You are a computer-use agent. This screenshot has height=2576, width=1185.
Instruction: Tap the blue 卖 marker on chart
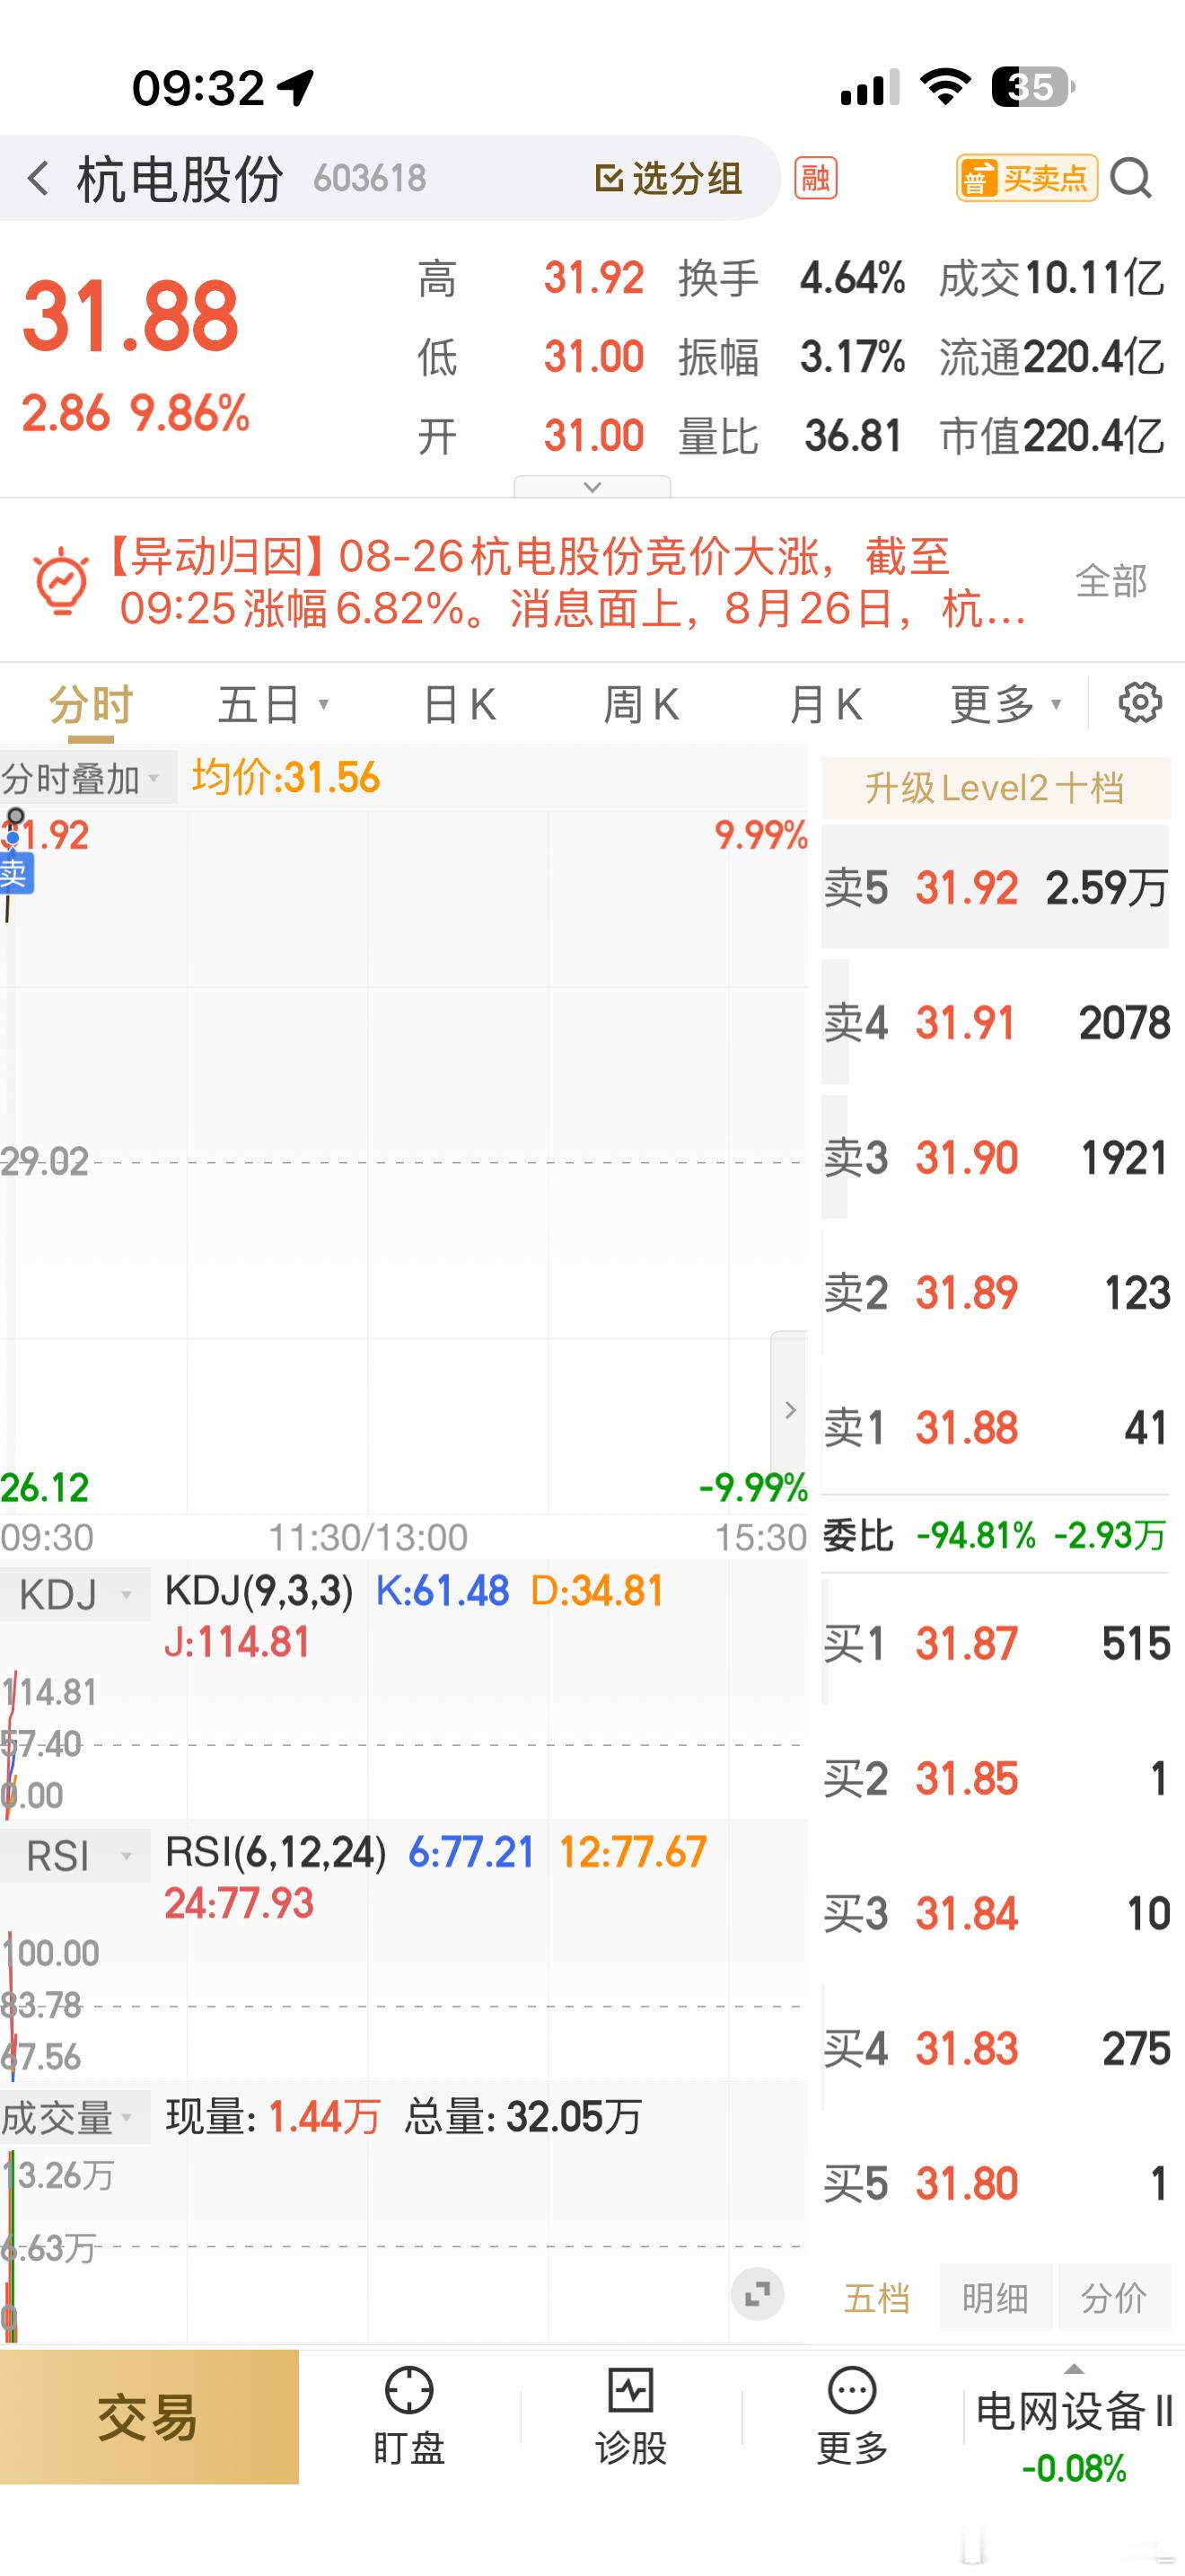(x=16, y=873)
